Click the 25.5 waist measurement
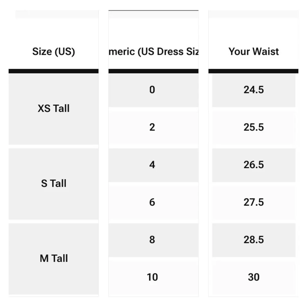The width and height of the screenshot is (307, 307). tap(254, 127)
